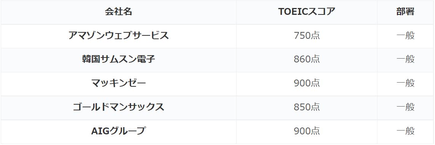Click the 部署 column header
Viewport: 435px width, 145px height.
[405, 12]
